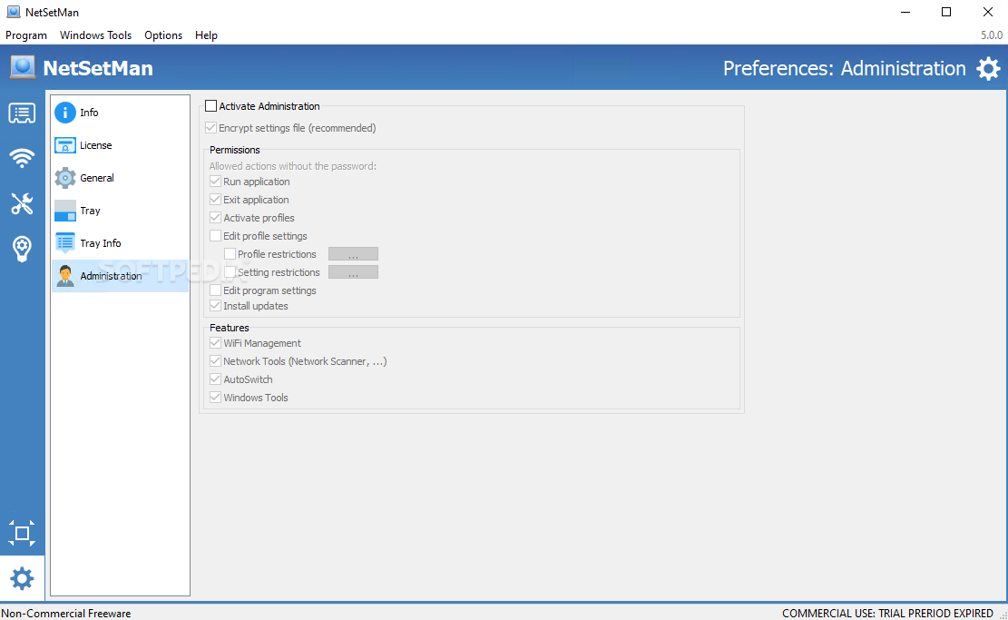Toggle Install updates checkbox
1008x620 pixels.
coord(215,306)
